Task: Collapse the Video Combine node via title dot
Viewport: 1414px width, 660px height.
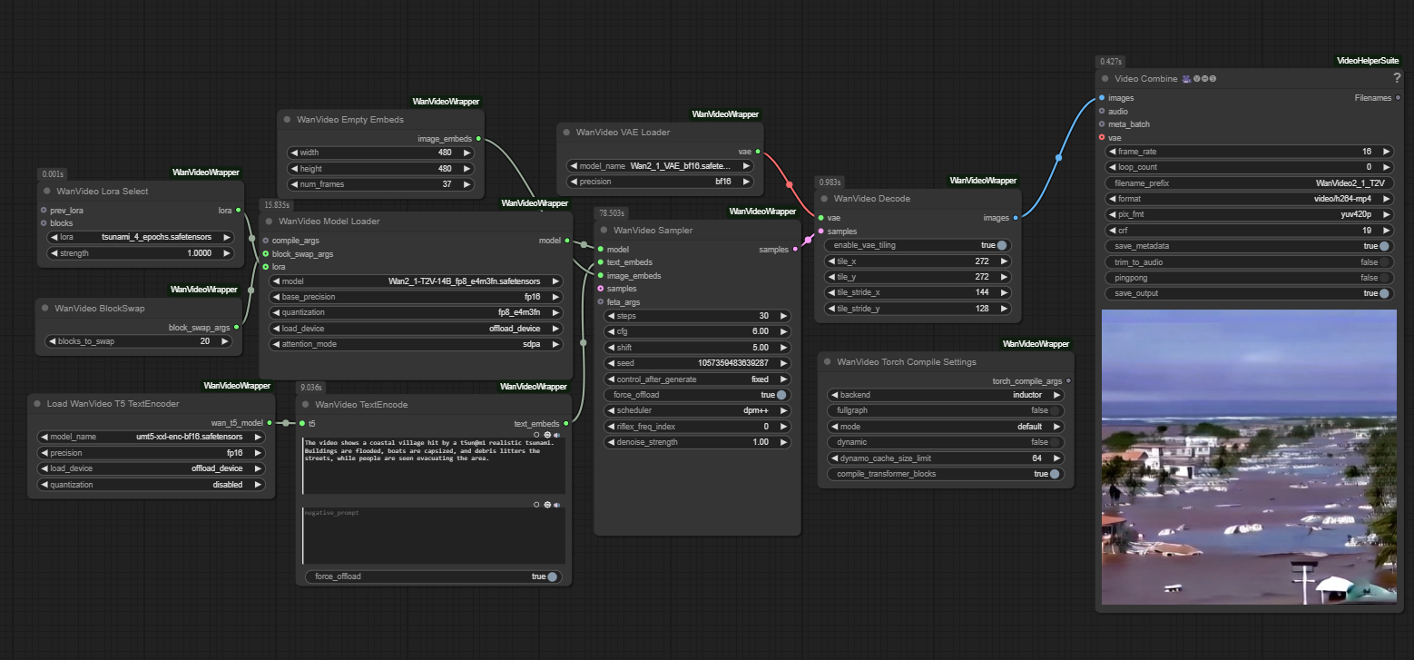Action: point(1105,79)
